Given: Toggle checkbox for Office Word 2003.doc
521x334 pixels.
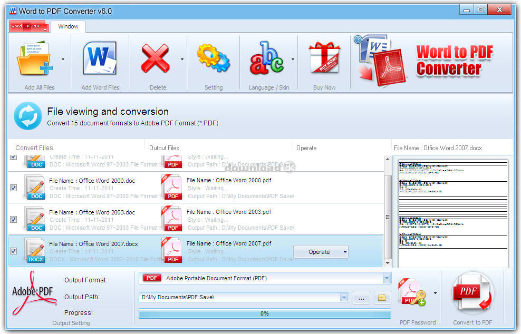Looking at the screenshot, I should click(x=13, y=220).
